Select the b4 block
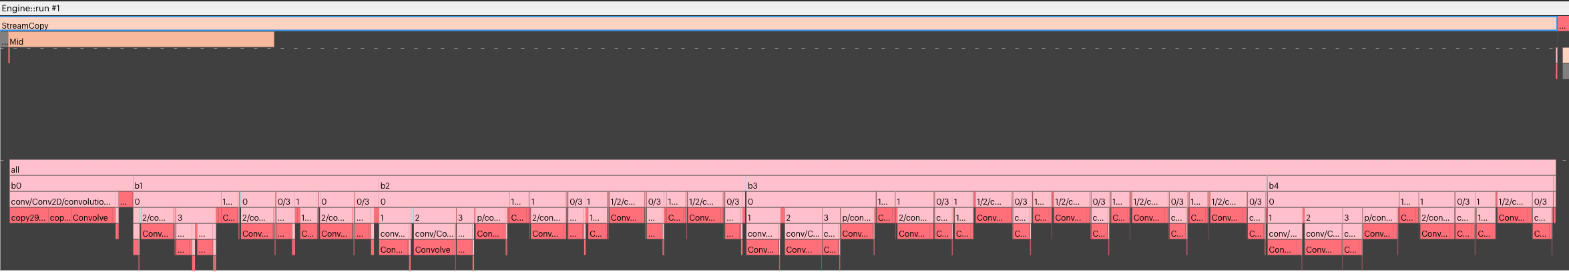Viewport: 1569px width, 272px height. [x=1410, y=185]
